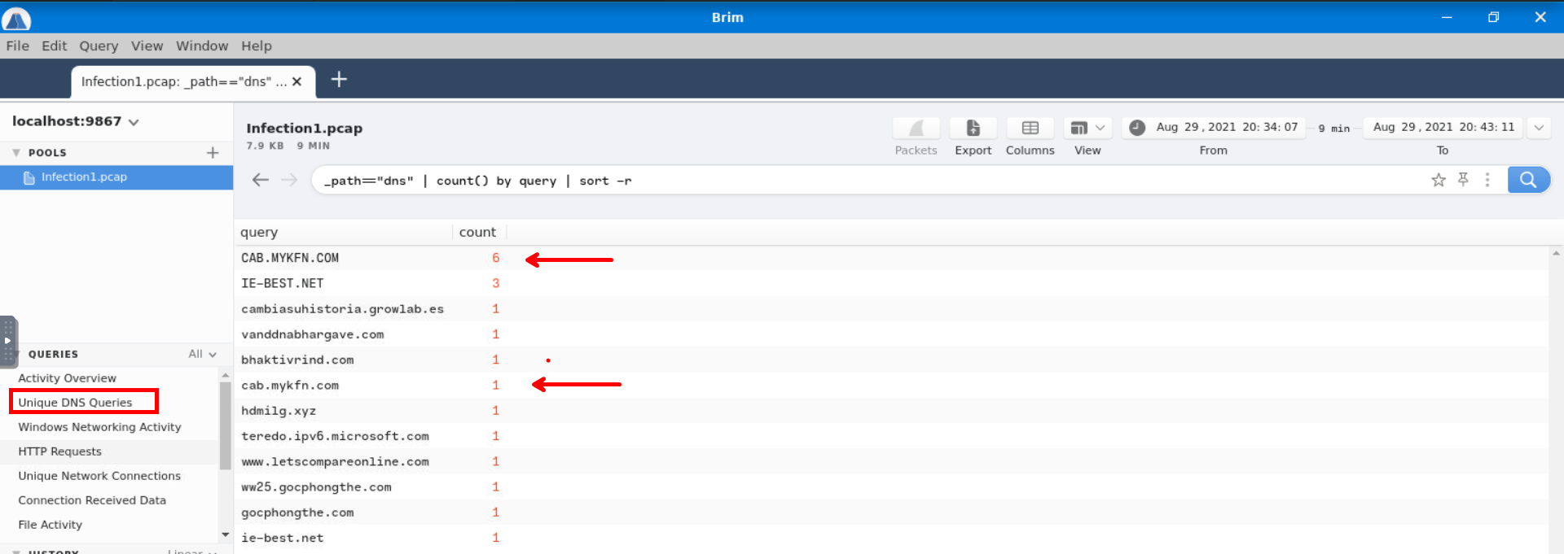1564x554 pixels.
Task: Open the Columns chooser
Action: [1030, 129]
